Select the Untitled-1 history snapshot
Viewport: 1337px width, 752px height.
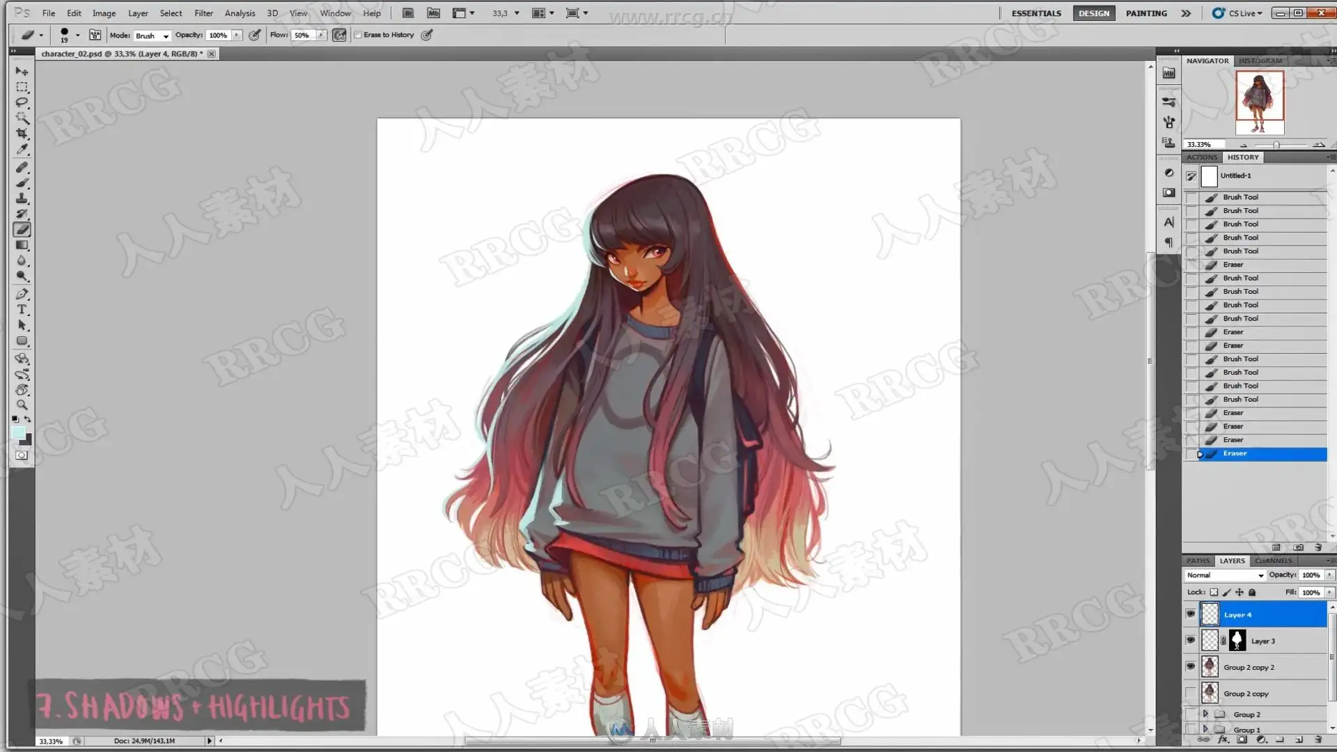[1236, 175]
